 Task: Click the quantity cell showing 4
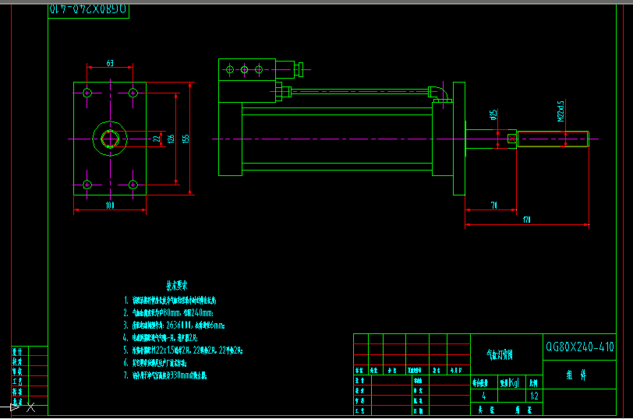point(484,396)
